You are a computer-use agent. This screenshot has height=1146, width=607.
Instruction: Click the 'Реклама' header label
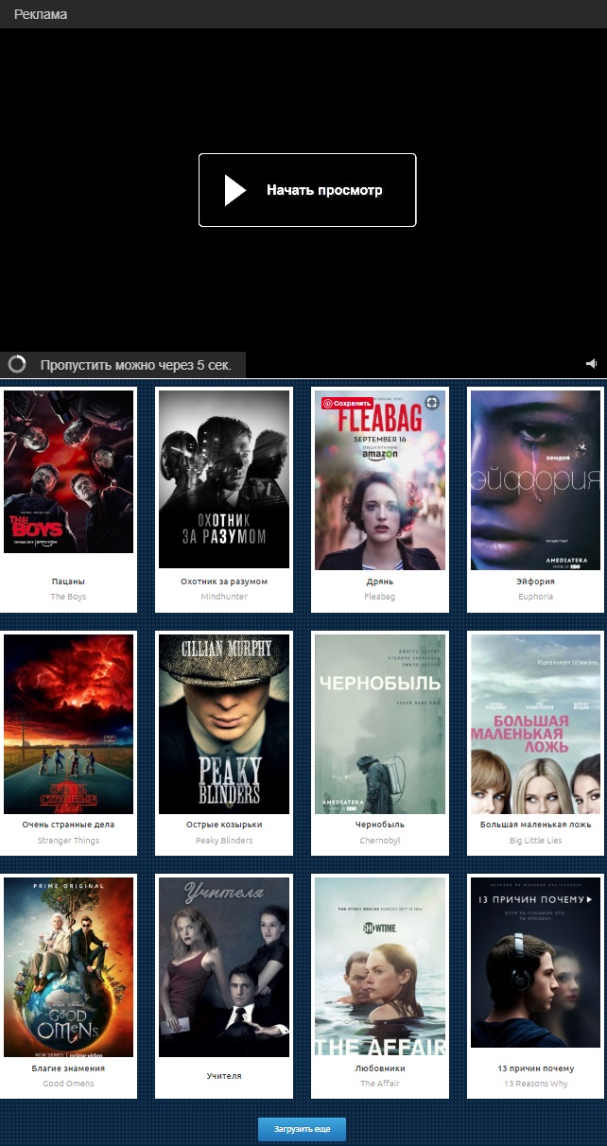[41, 14]
